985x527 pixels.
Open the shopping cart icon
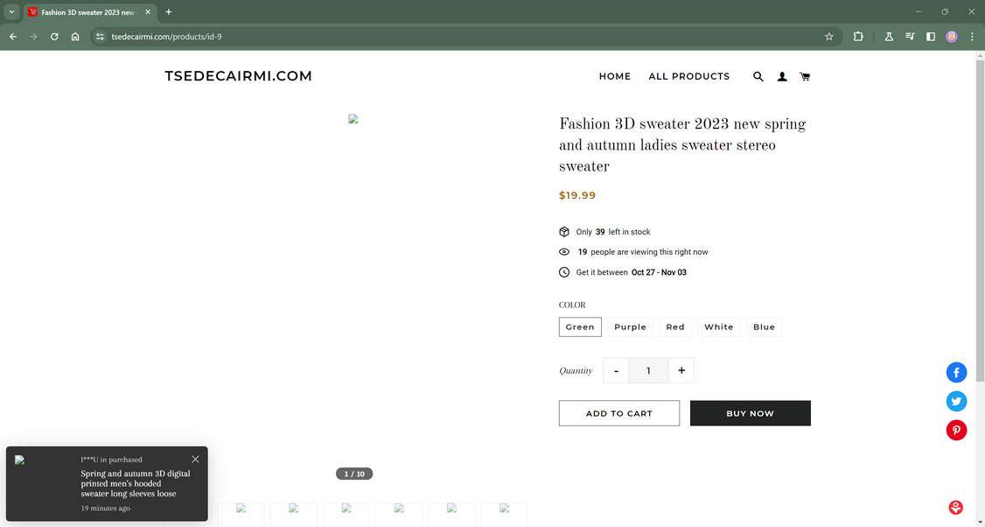805,76
